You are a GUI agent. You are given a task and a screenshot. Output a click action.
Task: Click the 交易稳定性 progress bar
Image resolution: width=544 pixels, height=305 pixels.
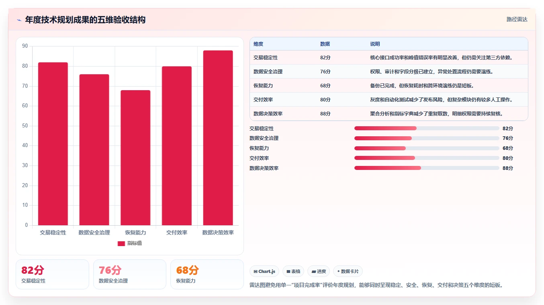(x=427, y=128)
